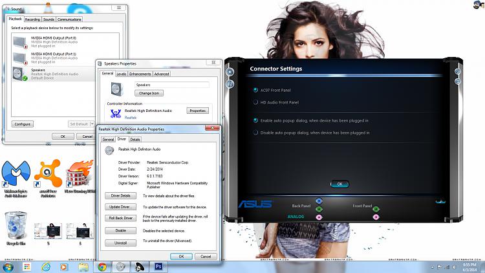Click pink front panel jack in ASUS audio

(x=376, y=217)
